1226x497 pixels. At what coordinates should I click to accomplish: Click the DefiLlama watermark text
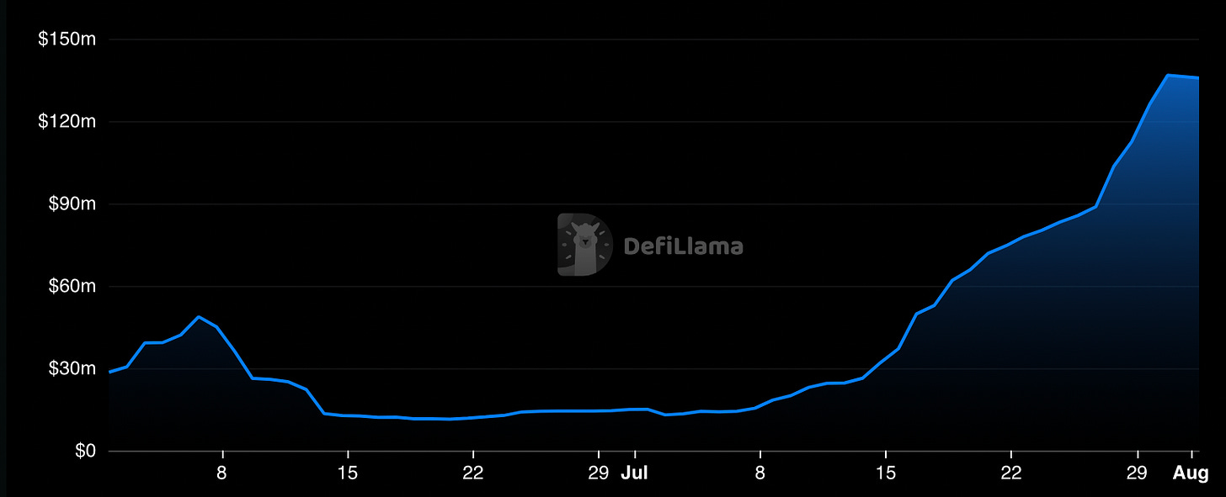[683, 246]
